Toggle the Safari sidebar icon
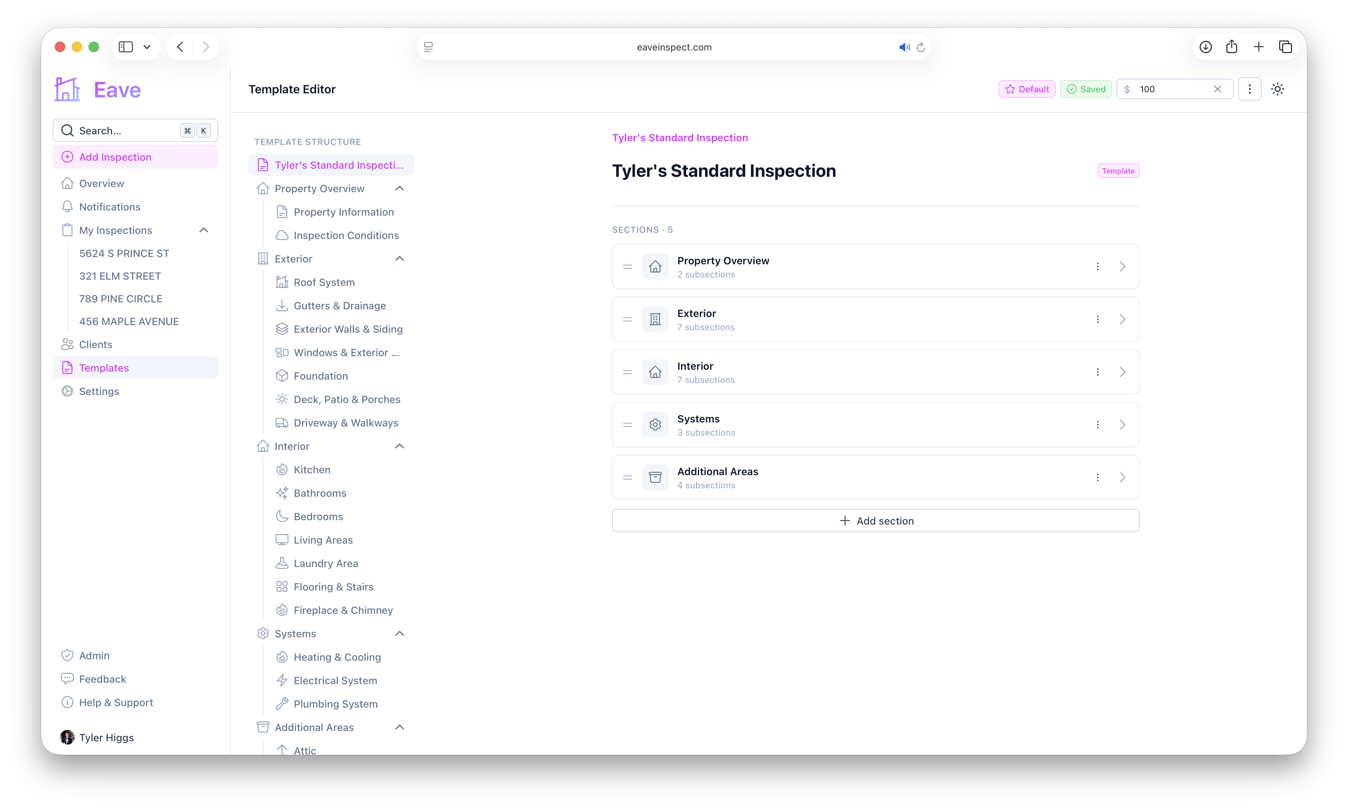The image size is (1348, 809). [126, 47]
